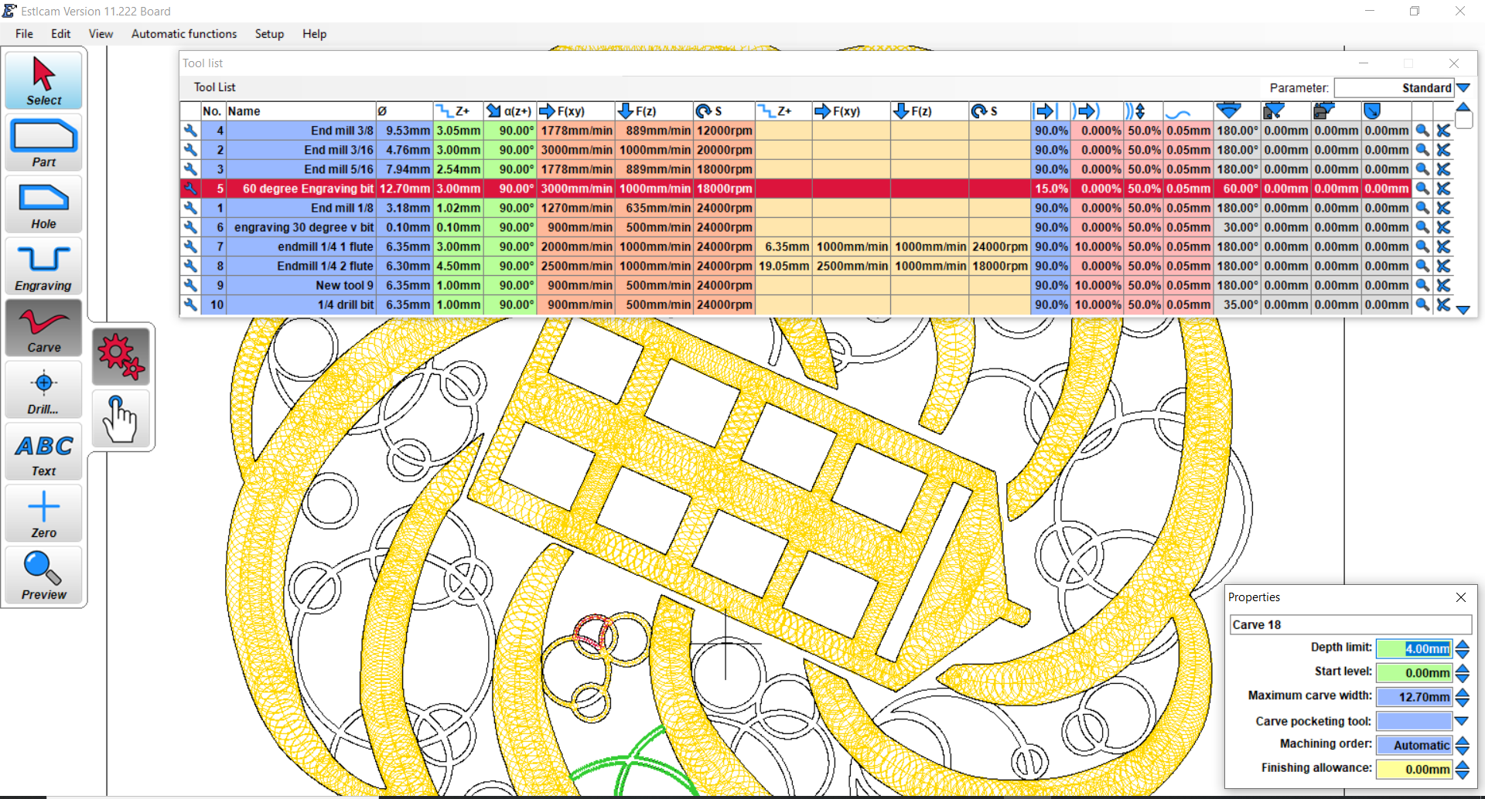Open the File menu

[x=24, y=34]
